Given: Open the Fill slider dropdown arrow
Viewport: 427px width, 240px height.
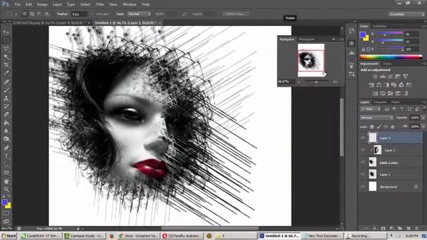Looking at the screenshot, I should click(423, 127).
